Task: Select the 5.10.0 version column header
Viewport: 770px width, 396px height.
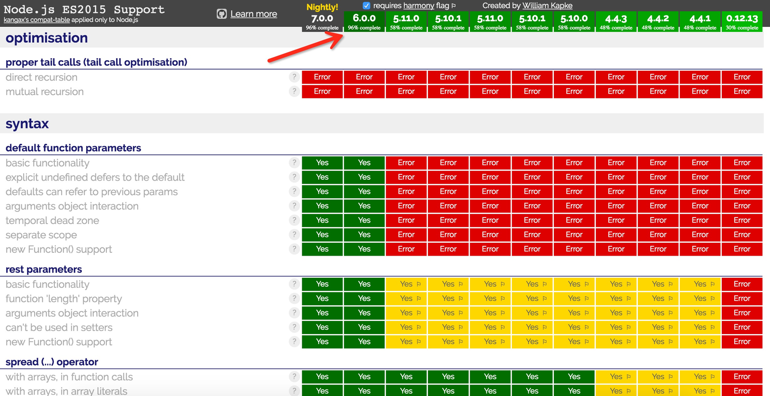Action: 574,21
